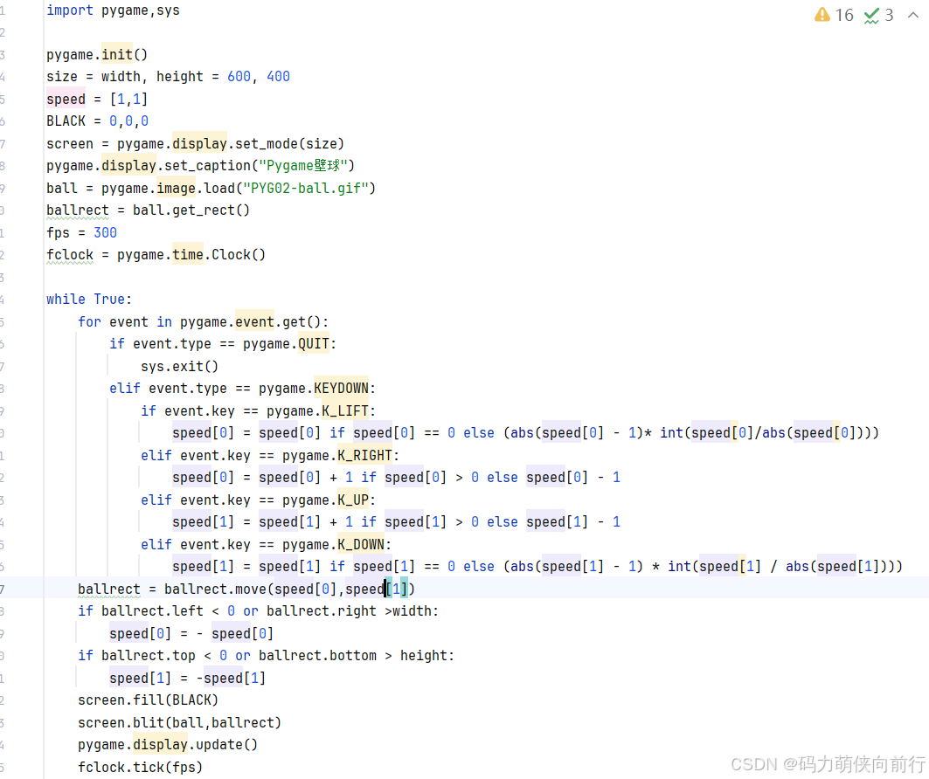The width and height of the screenshot is (929, 779).
Task: Click the value 300 assigned to fps
Action: pos(105,231)
